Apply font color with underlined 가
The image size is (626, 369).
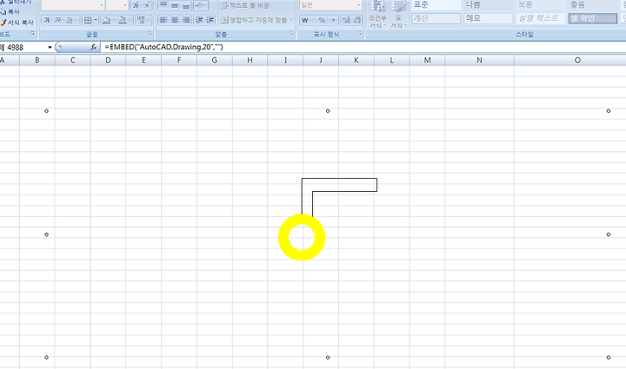tap(123, 20)
